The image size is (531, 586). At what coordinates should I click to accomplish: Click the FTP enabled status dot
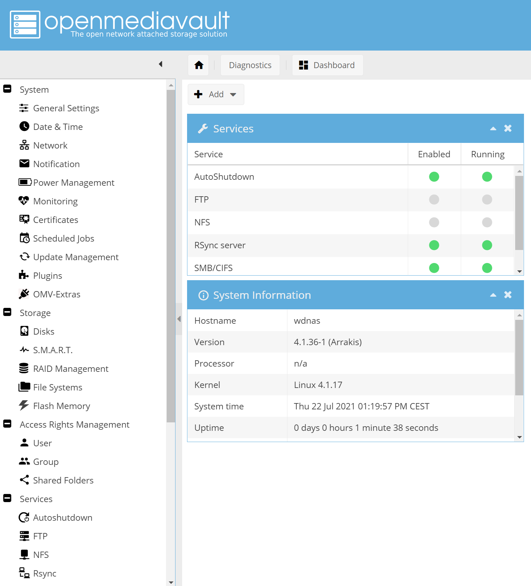point(434,199)
